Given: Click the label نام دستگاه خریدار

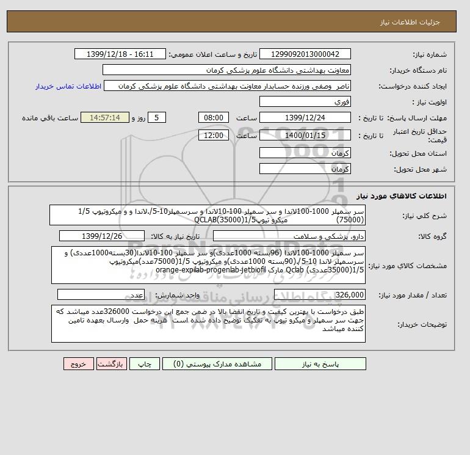Looking at the screenshot, I should (418, 70).
